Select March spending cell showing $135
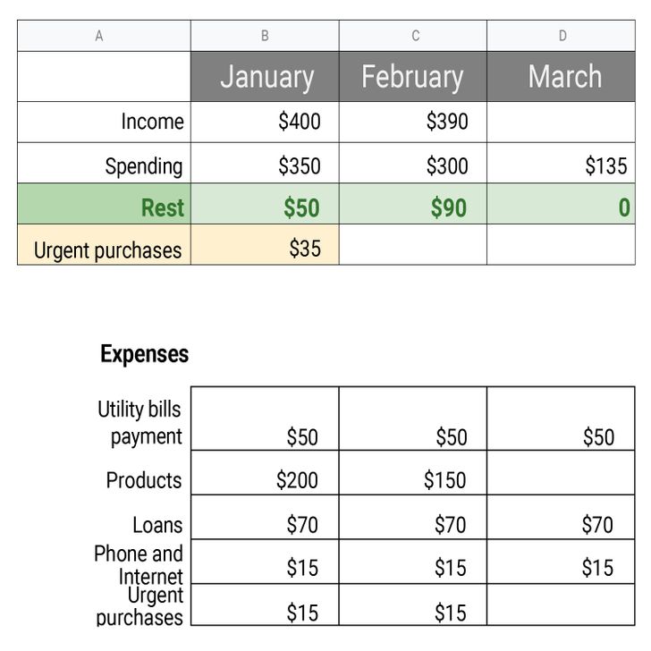Viewport: 651px width, 651px height. [561, 163]
